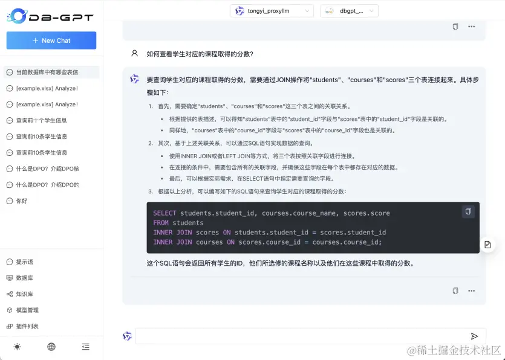Toggle dark mode with the sun icon
The image size is (505, 360).
(17, 347)
